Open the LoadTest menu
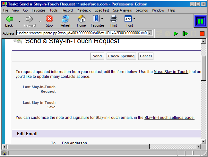 tap(102, 10)
